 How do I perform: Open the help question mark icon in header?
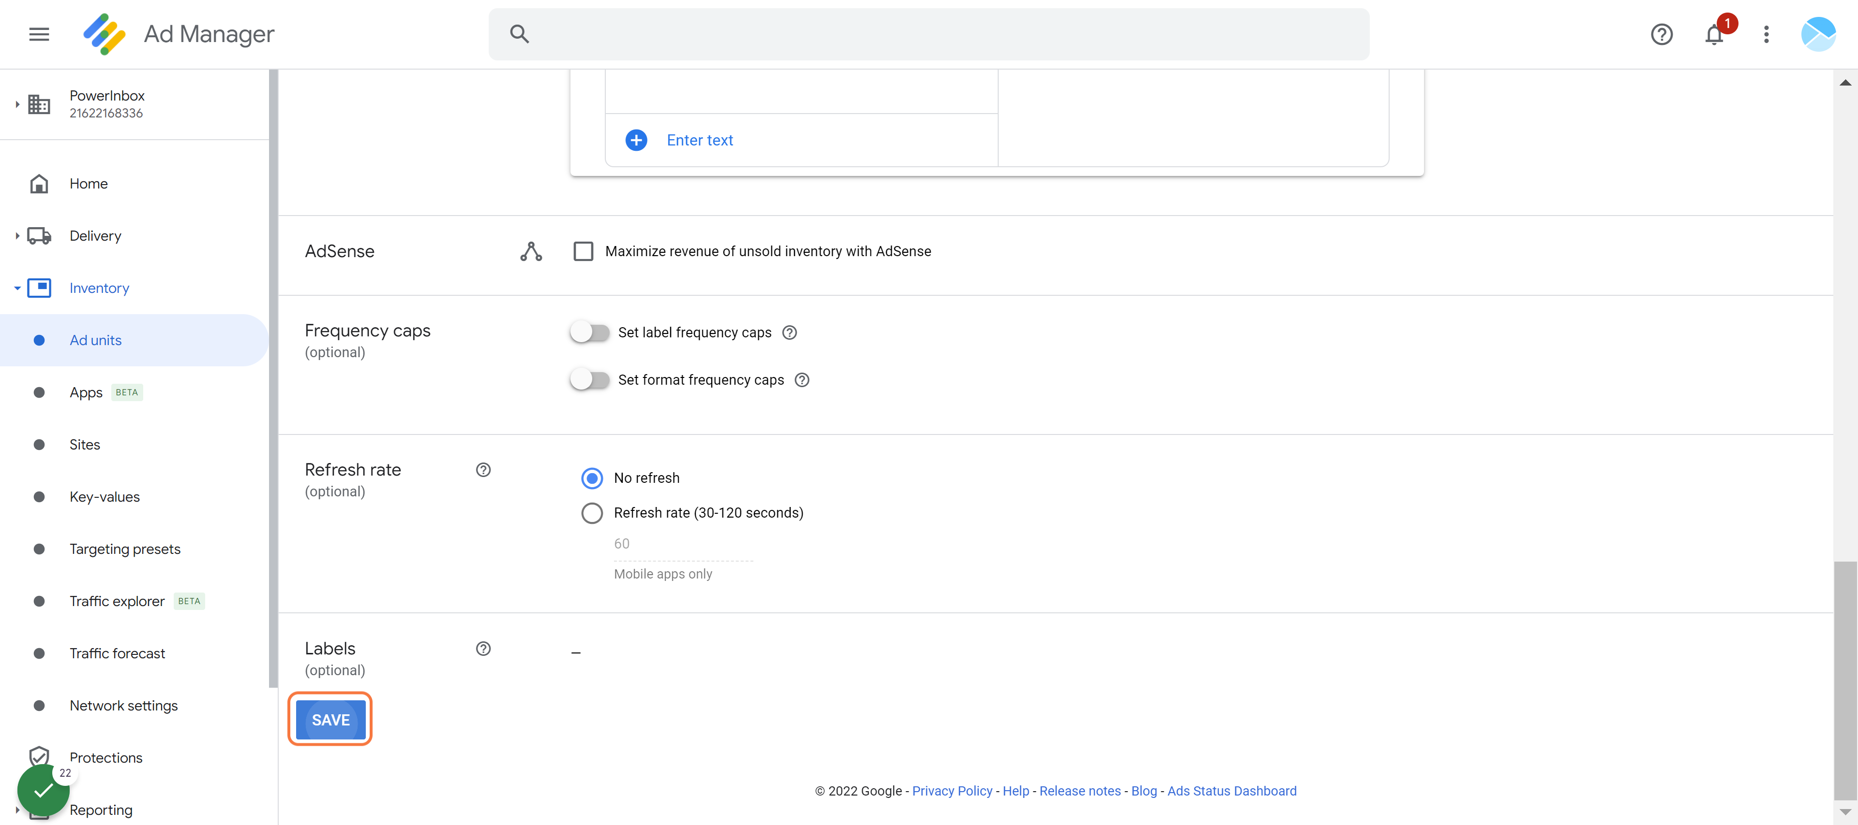tap(1661, 34)
